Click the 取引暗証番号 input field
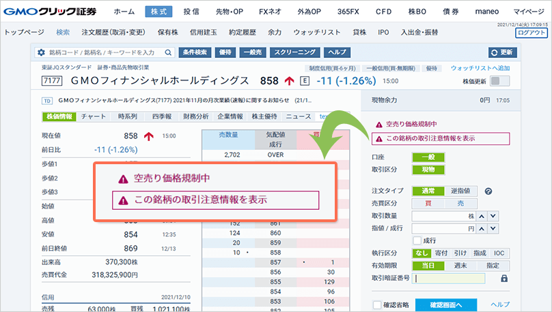This screenshot has width=552, height=312. point(448,278)
